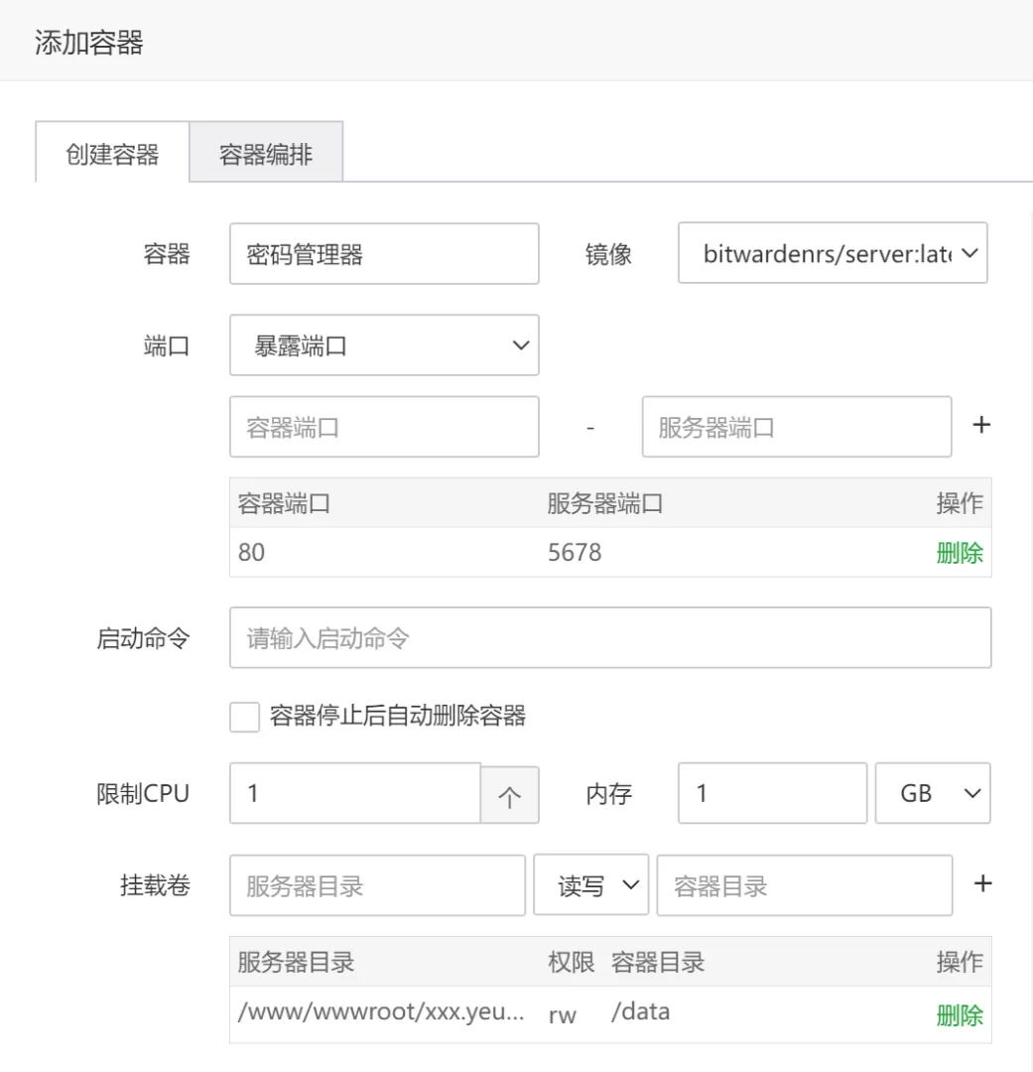Click the CPU limit input field
This screenshot has height=1072, width=1033.
pyautogui.click(x=354, y=793)
